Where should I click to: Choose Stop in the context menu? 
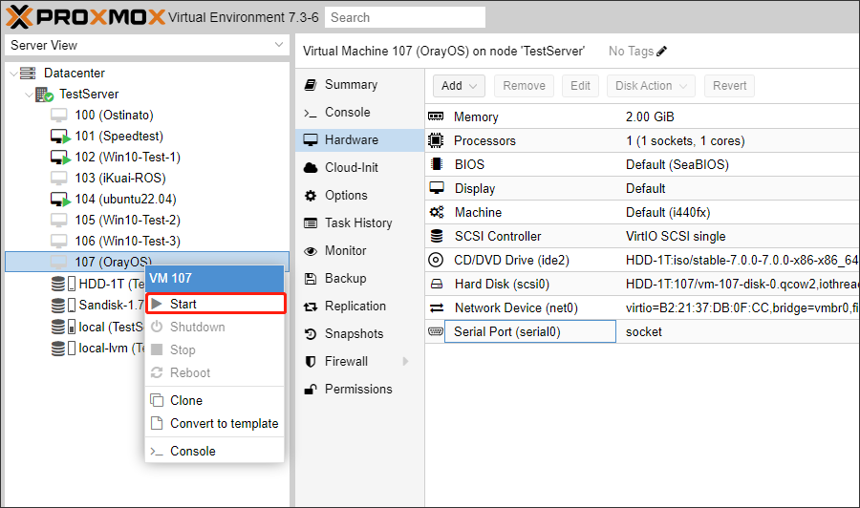click(214, 349)
